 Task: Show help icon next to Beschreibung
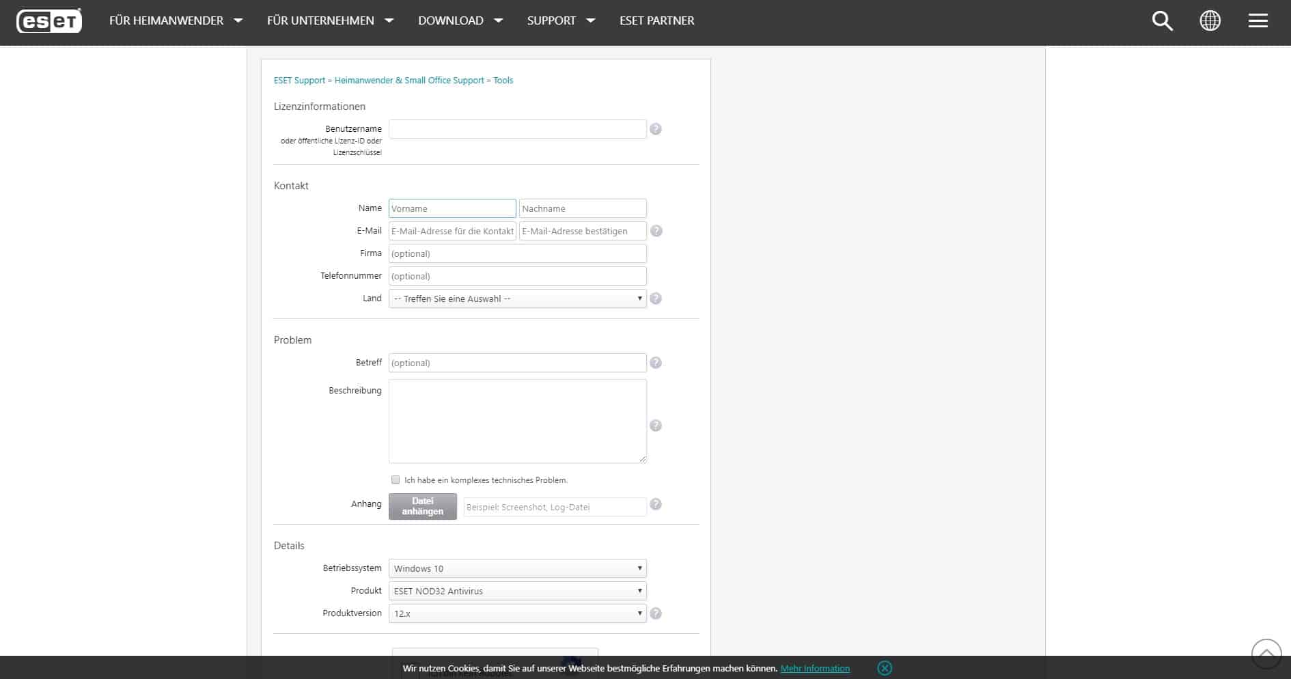(x=655, y=426)
